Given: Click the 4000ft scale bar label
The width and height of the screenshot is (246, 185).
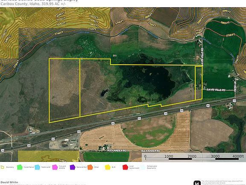Looking at the screenshot, I should pos(238,156).
